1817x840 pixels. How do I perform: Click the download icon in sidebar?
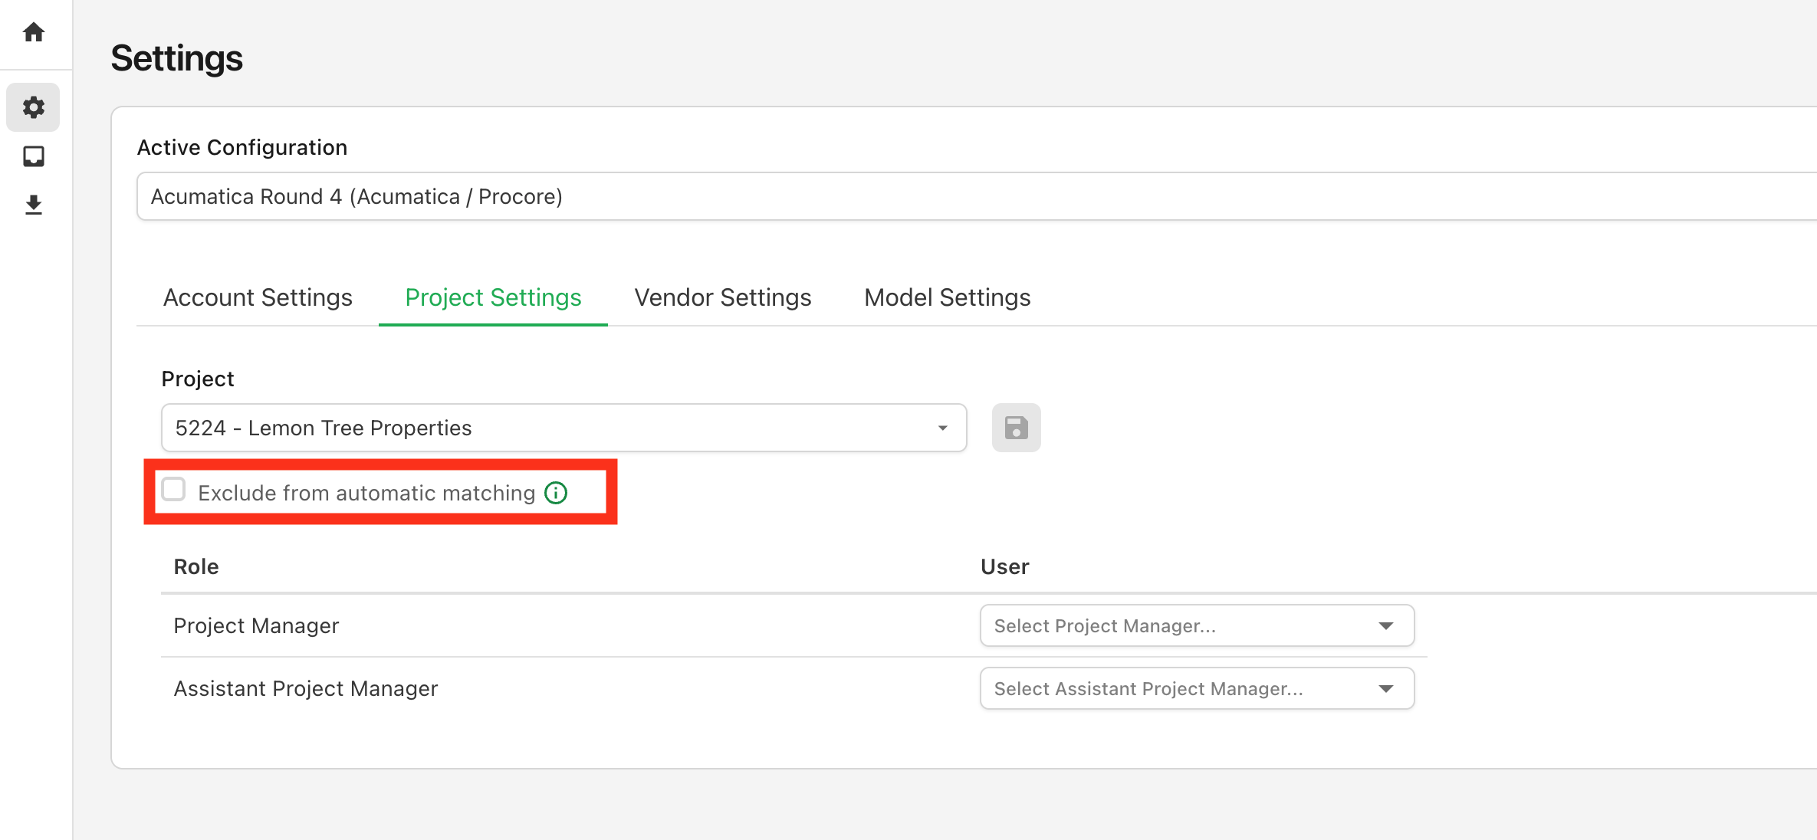(34, 205)
